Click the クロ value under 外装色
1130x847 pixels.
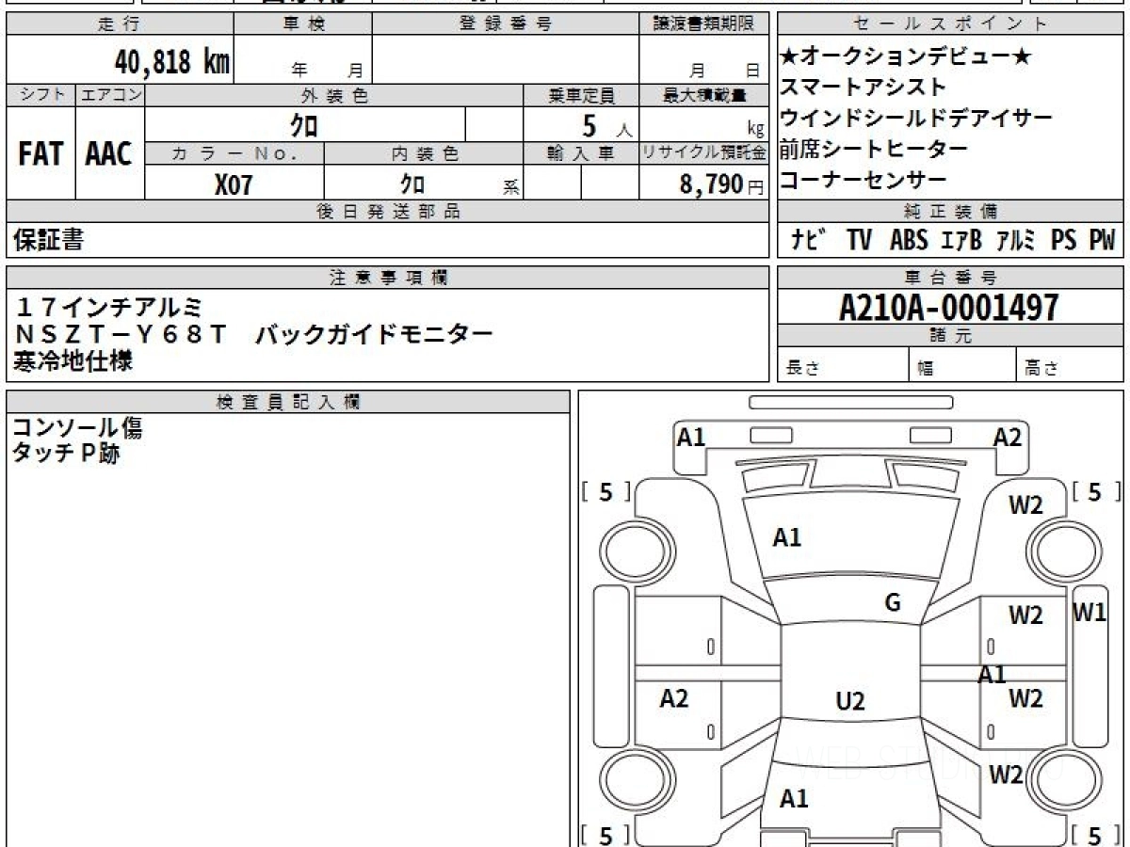(x=304, y=124)
